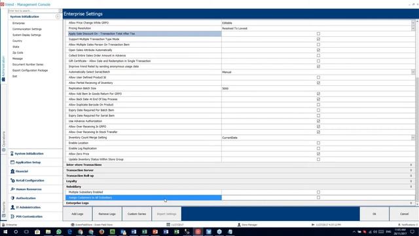This screenshot has width=419, height=236.
Task: Click the Store Manager user icon
Action: pos(239,225)
